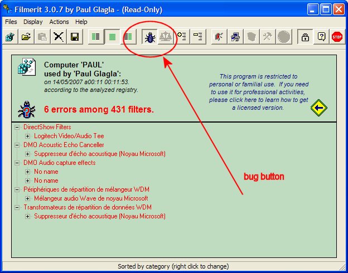Close the Filmerit window

pos(339,9)
